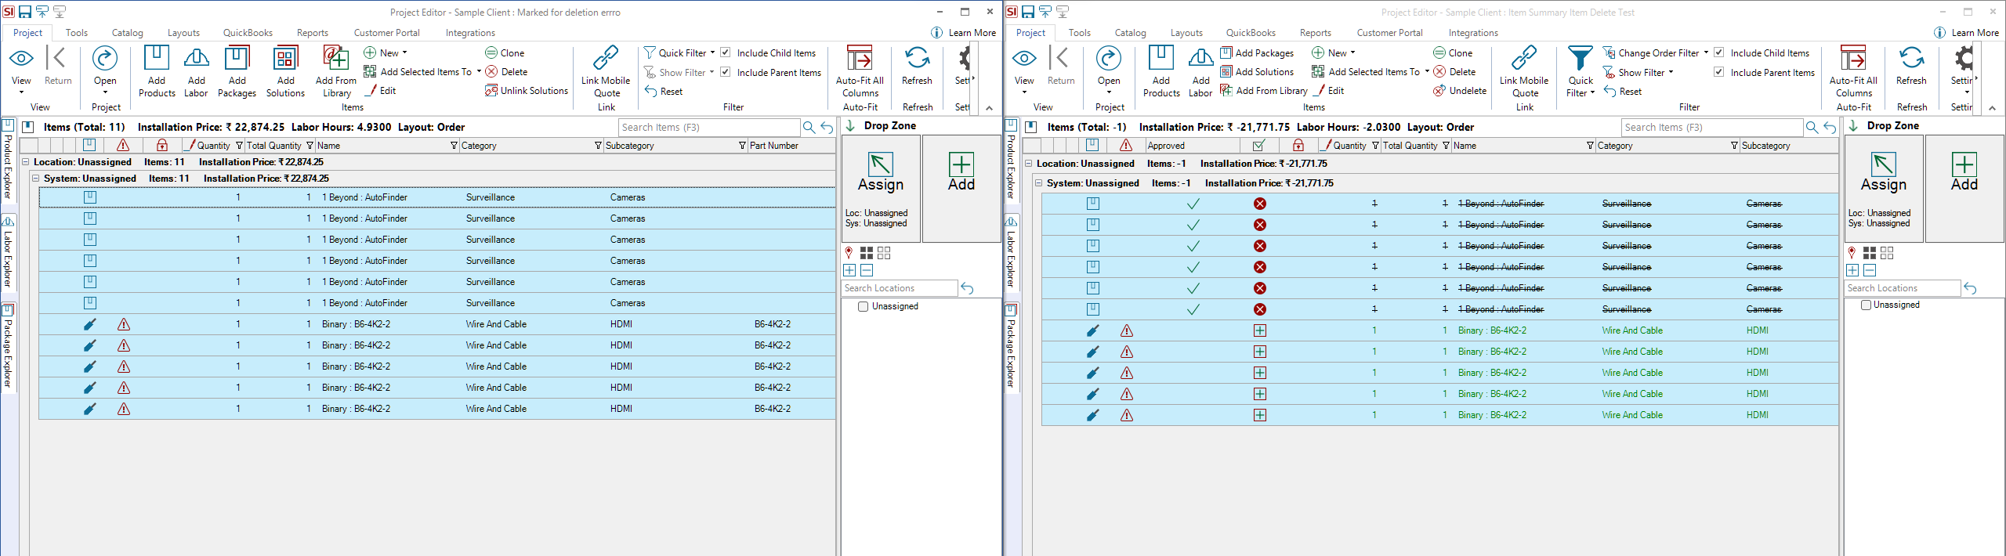Open Reports tab in right window
The image size is (2006, 556).
point(1315,33)
